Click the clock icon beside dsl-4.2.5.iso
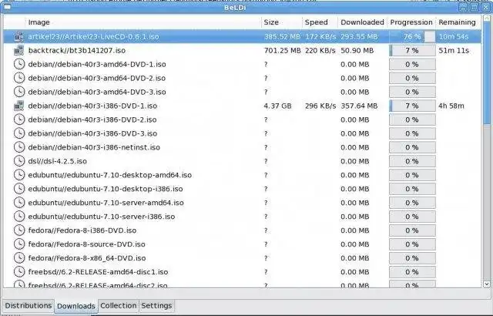This screenshot has height=316, width=493. (19, 161)
